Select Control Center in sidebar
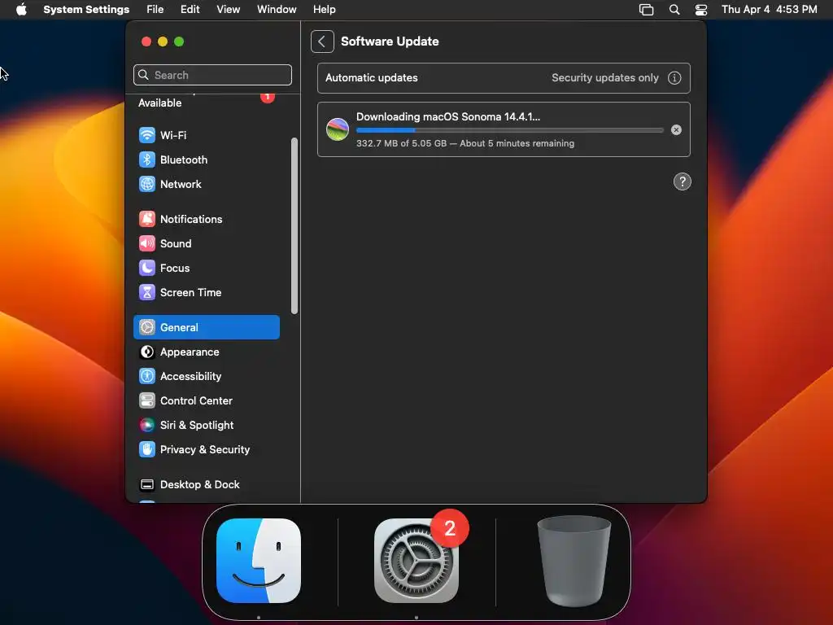This screenshot has height=625, width=833. tap(206, 400)
